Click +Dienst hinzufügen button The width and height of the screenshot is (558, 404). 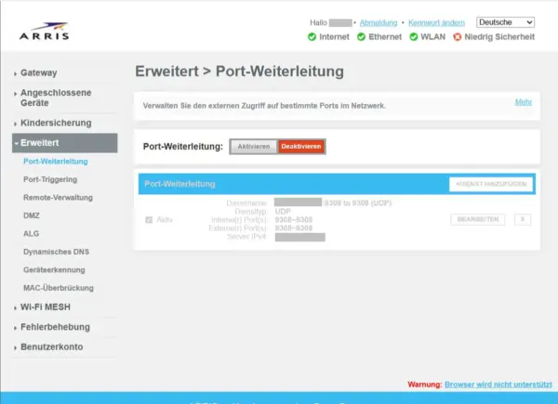pyautogui.click(x=491, y=184)
